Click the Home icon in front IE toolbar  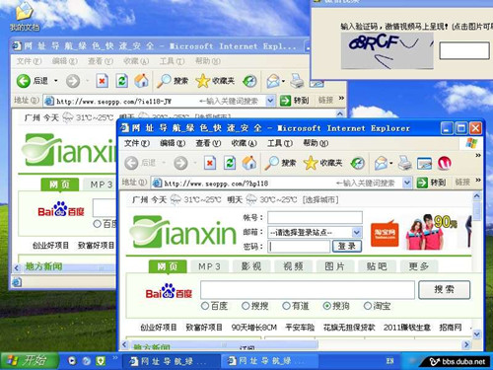(x=249, y=163)
